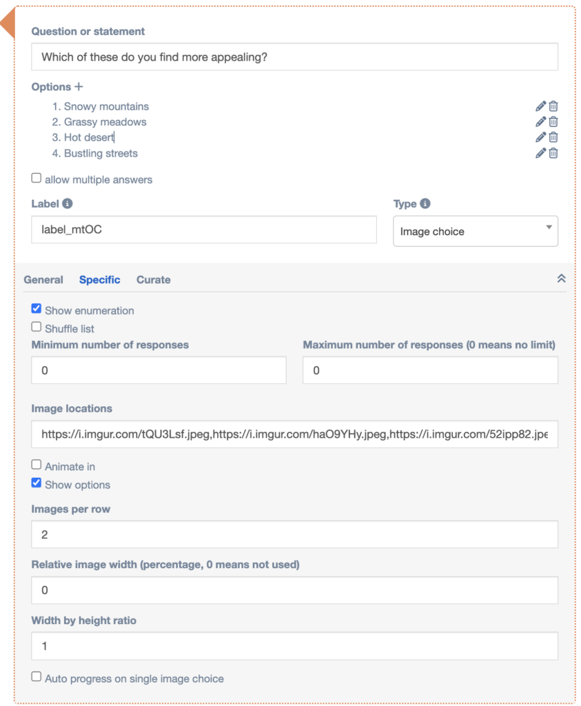581x706 pixels.
Task: Uncheck Show enumeration
Action: 37,309
